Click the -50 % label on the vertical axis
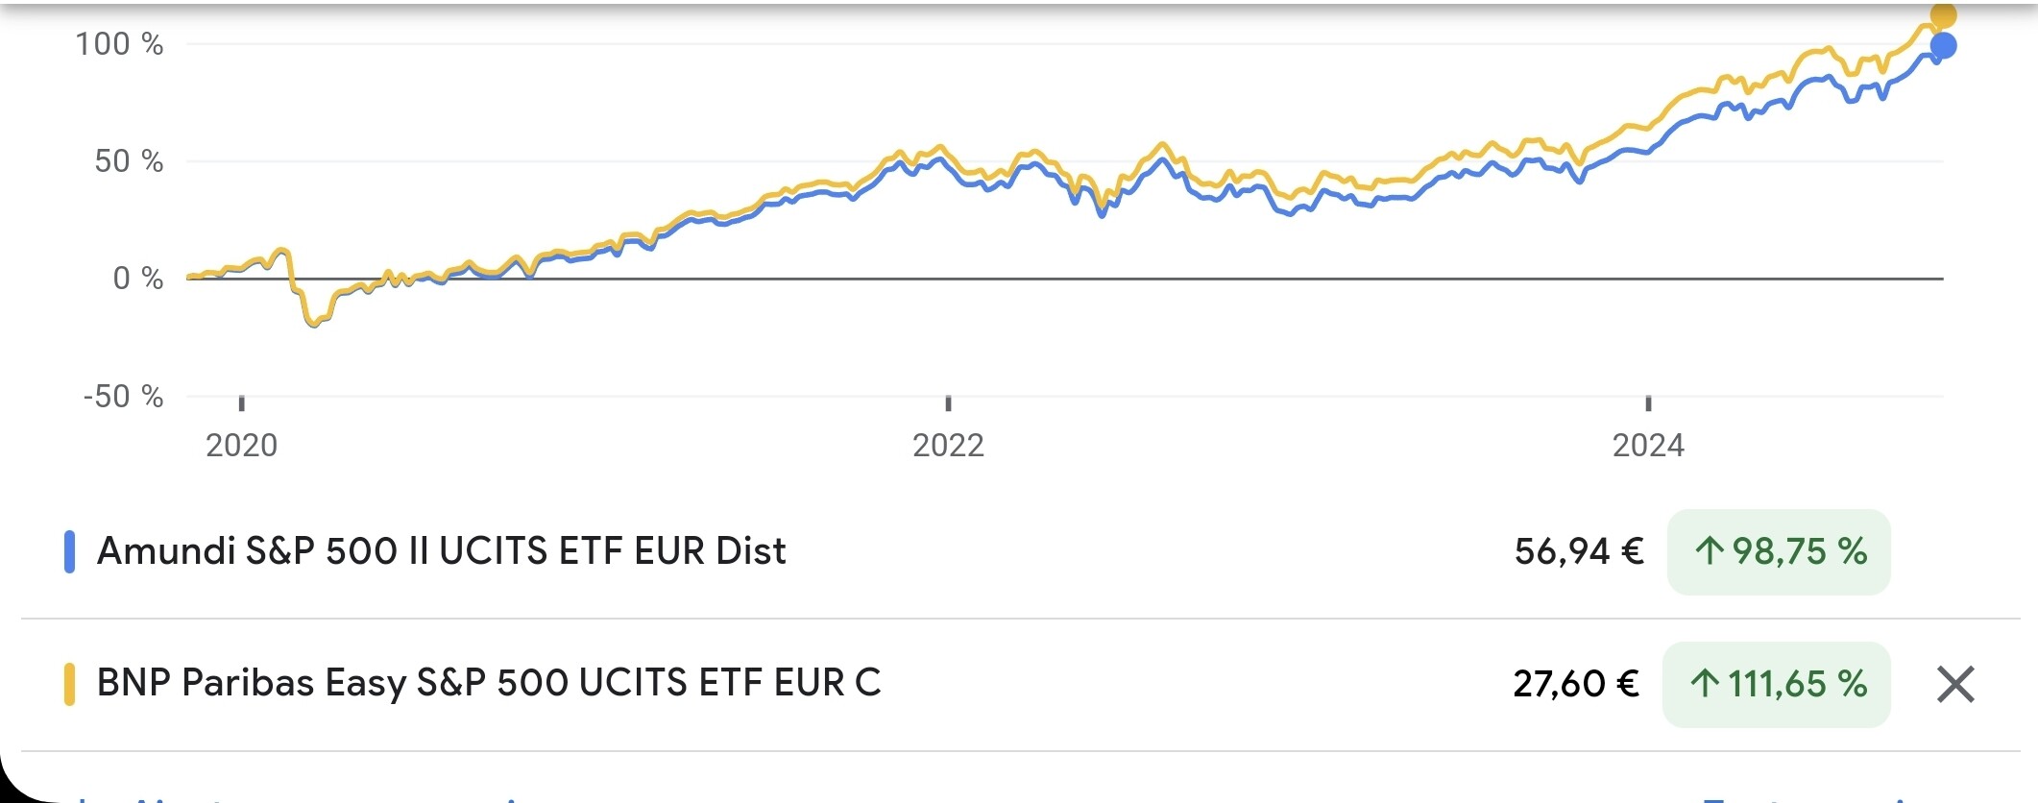 124,397
